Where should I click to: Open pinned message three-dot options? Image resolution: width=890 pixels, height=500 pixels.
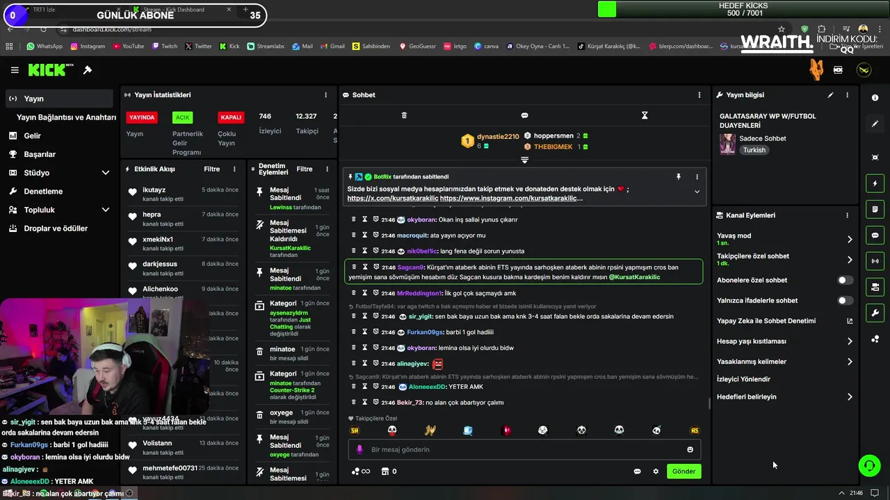[x=697, y=177]
